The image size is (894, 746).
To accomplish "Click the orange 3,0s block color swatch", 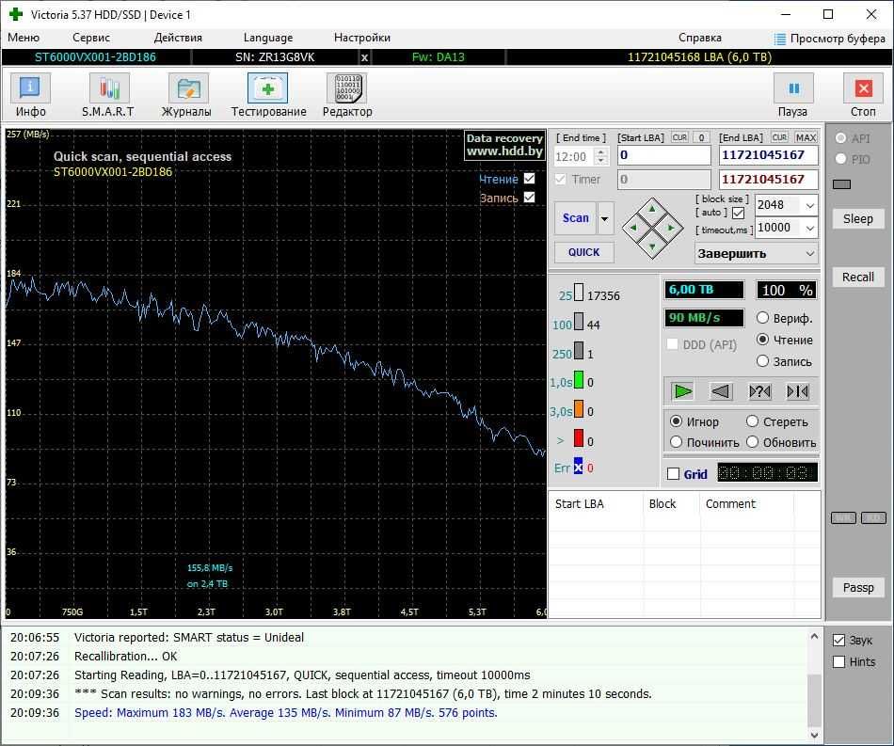I will tap(578, 409).
